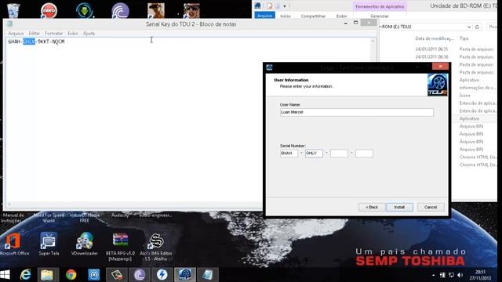Sort by Tipo column header in Explorer
Screen dimensions: 502x282
click(x=464, y=38)
